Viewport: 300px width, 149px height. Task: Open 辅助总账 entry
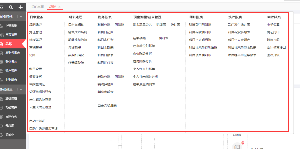pos(104,77)
